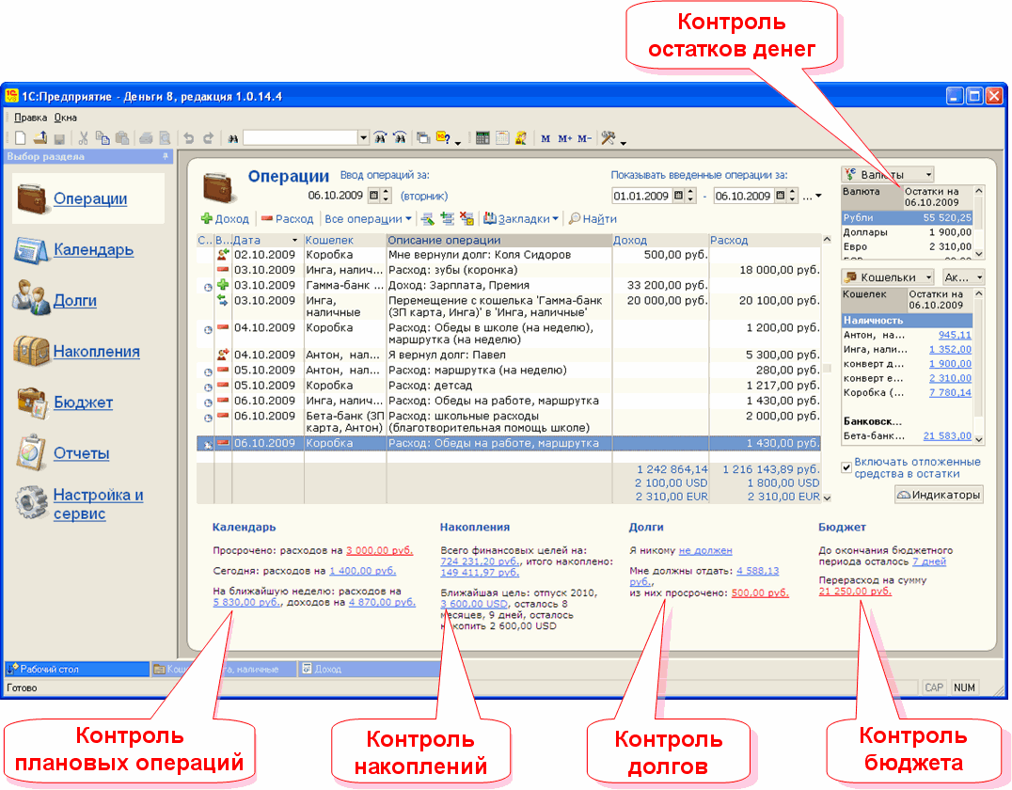Image resolution: width=1012 pixels, height=790 pixels.
Task: Click the Windows list toolbar icon
Action: 422,137
